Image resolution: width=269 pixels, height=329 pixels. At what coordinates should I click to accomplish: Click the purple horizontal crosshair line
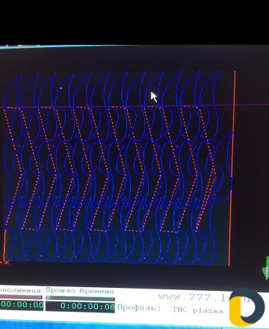[x=134, y=106]
